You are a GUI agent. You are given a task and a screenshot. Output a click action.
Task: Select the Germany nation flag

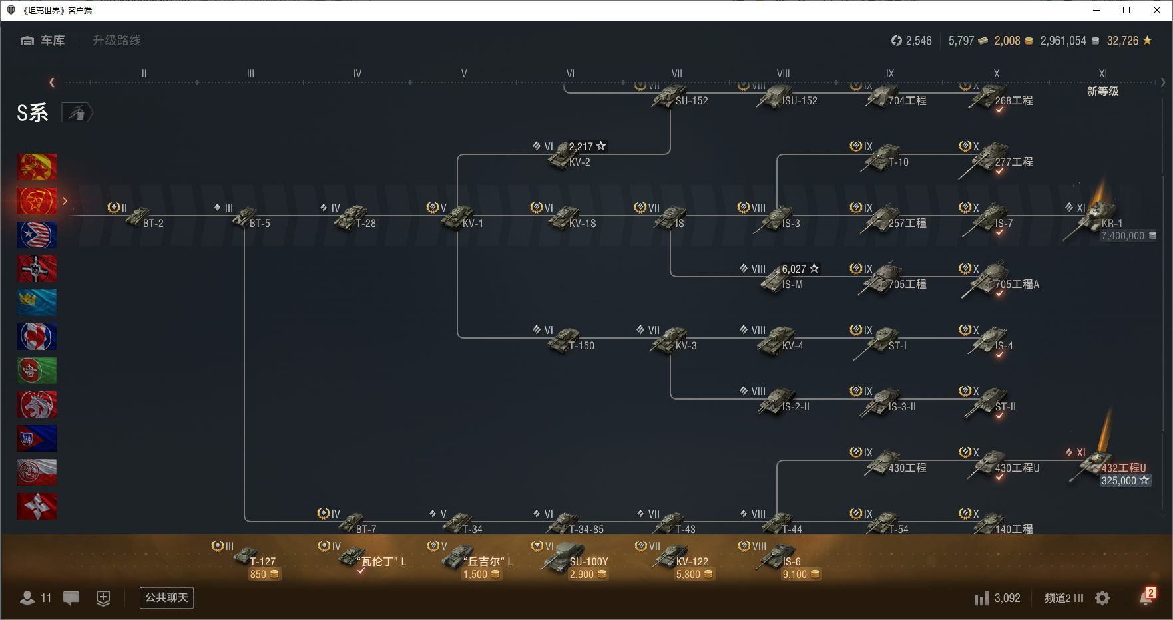(x=37, y=269)
